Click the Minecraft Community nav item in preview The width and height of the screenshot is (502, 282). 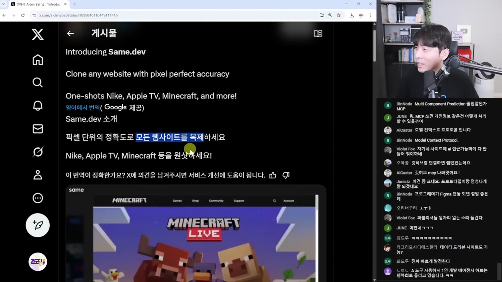point(216,201)
